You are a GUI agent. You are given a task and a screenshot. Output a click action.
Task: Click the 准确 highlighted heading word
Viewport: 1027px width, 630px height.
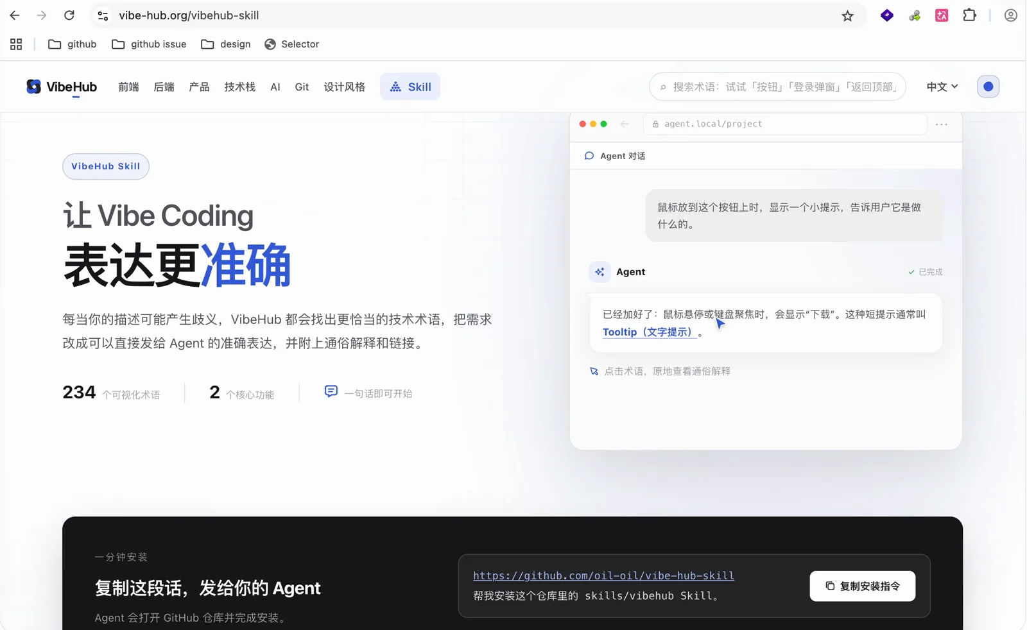tap(246, 265)
